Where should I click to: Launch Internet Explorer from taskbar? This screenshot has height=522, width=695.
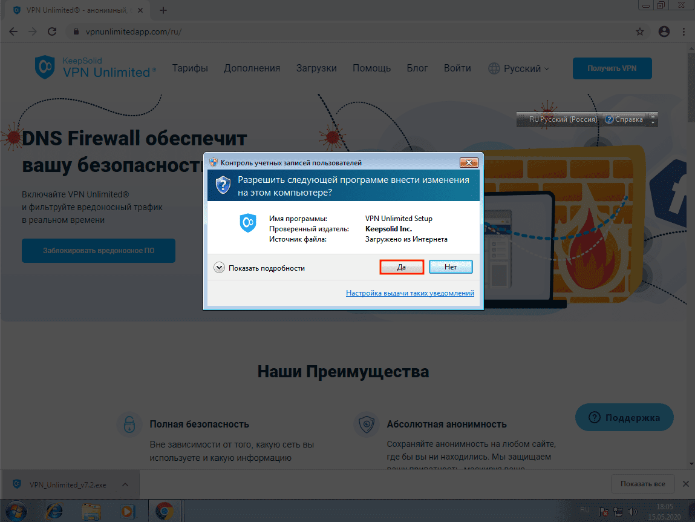55,511
